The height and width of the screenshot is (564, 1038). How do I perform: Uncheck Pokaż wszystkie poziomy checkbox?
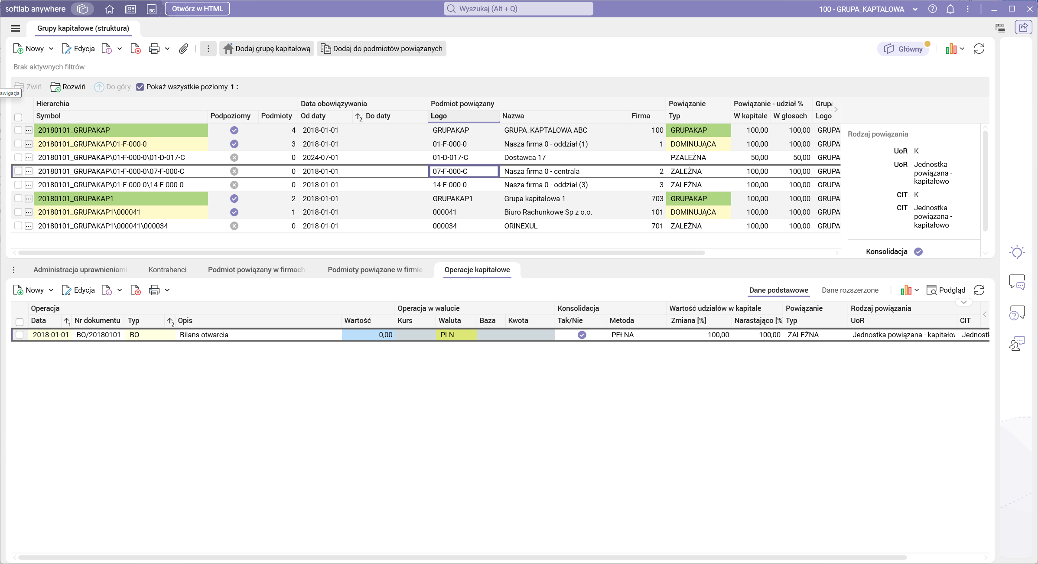(140, 87)
